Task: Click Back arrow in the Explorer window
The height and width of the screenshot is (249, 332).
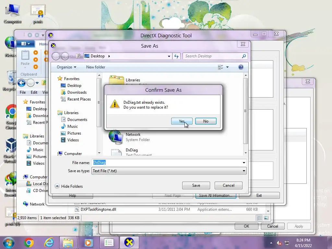Action: tap(22, 83)
